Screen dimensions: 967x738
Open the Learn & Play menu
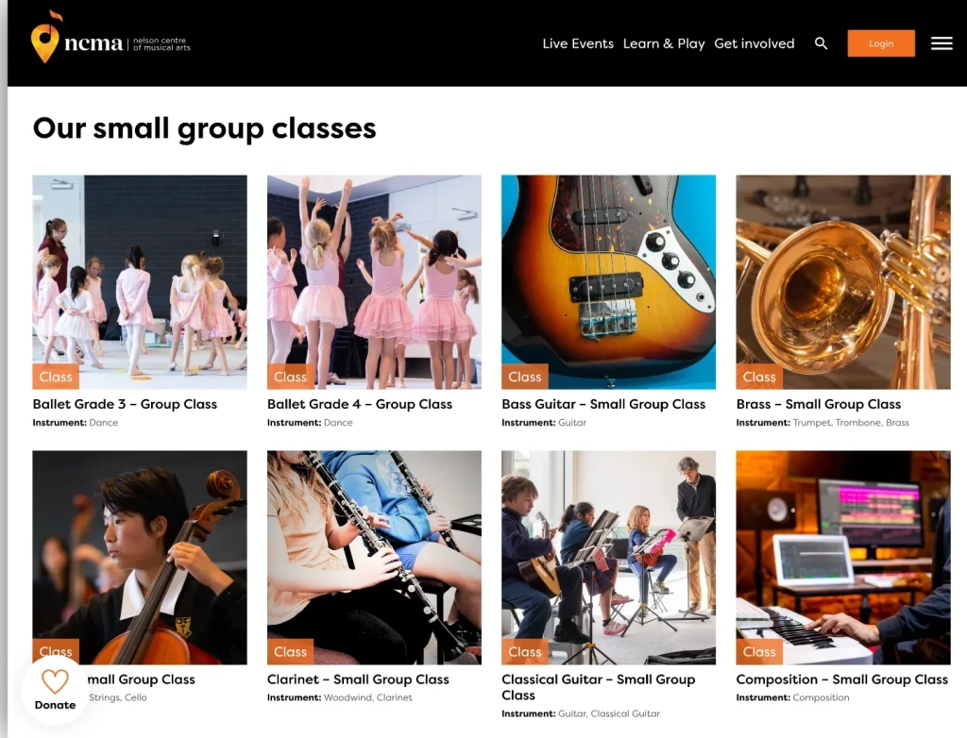(664, 43)
